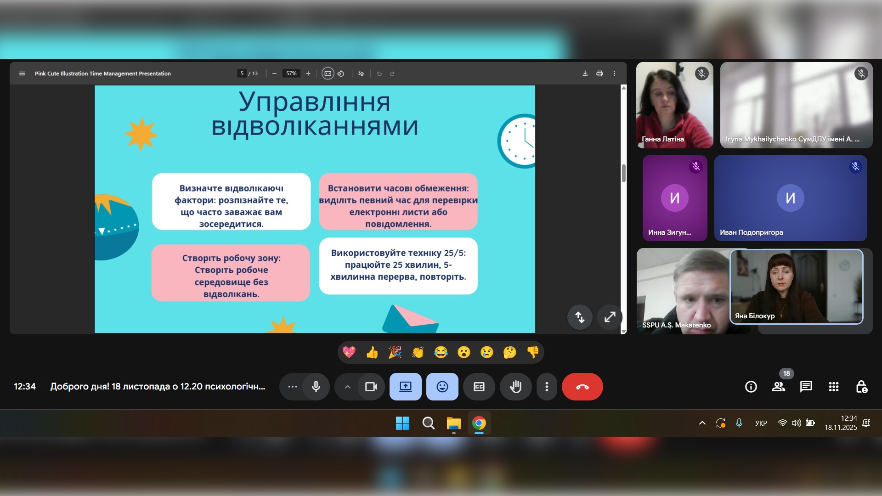This screenshot has width=882, height=496.
Task: Print the presentation document
Action: (599, 73)
